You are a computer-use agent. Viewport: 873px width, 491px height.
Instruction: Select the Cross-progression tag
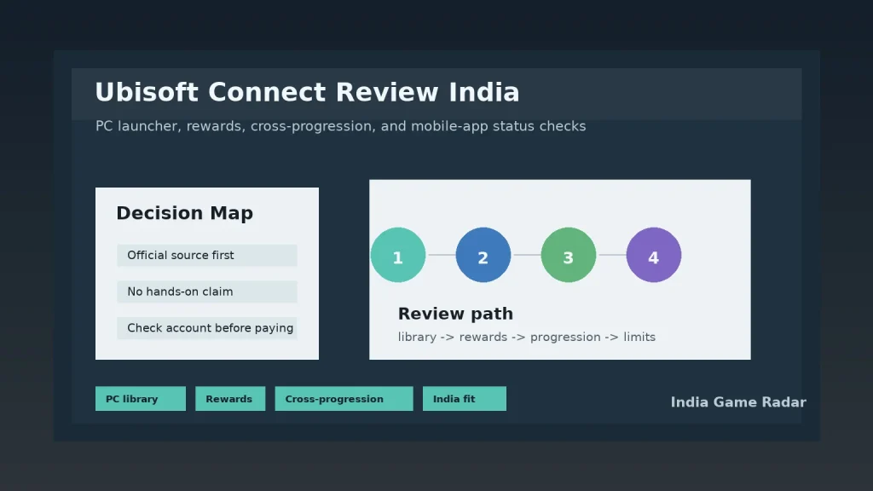pos(344,399)
